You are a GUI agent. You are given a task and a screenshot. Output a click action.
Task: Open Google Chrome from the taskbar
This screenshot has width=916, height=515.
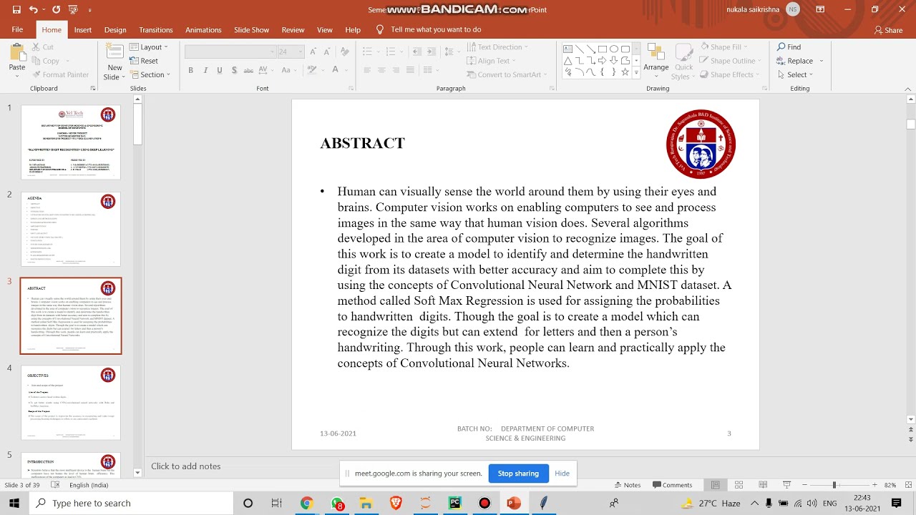[x=306, y=503]
